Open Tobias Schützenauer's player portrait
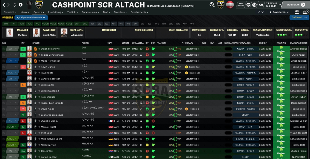The height and width of the screenshot is (159, 310). click(x=29, y=55)
